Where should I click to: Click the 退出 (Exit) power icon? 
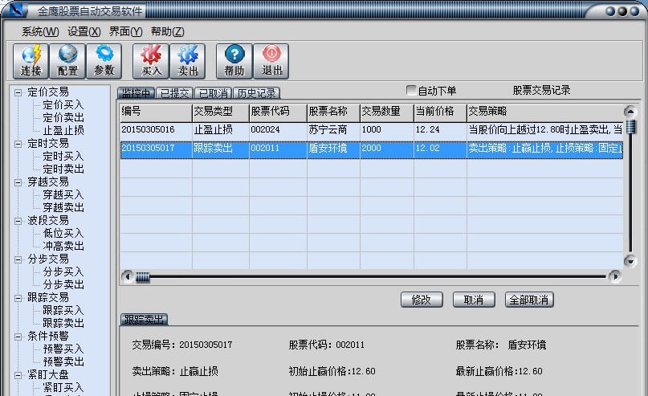tap(271, 60)
